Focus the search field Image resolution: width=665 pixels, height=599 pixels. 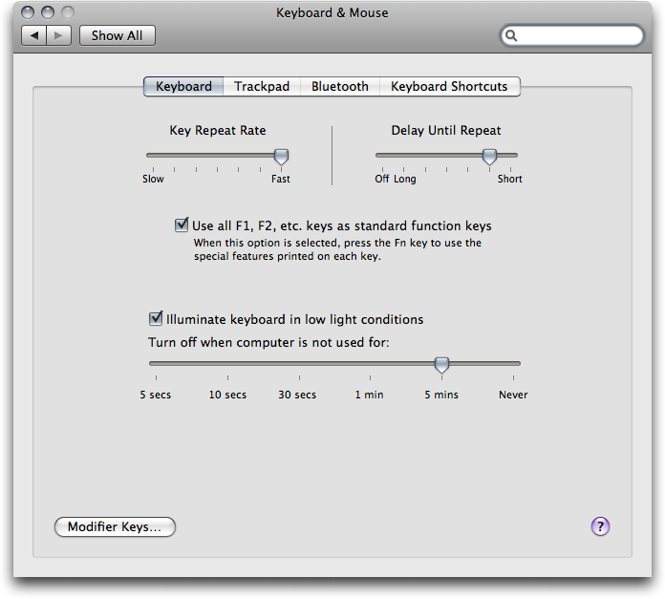pyautogui.click(x=572, y=35)
